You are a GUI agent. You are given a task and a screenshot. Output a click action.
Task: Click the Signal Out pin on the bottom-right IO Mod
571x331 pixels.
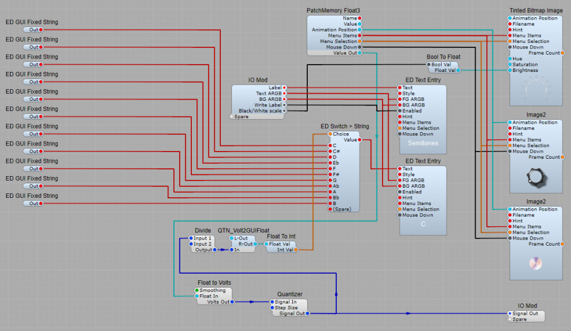tap(510, 313)
